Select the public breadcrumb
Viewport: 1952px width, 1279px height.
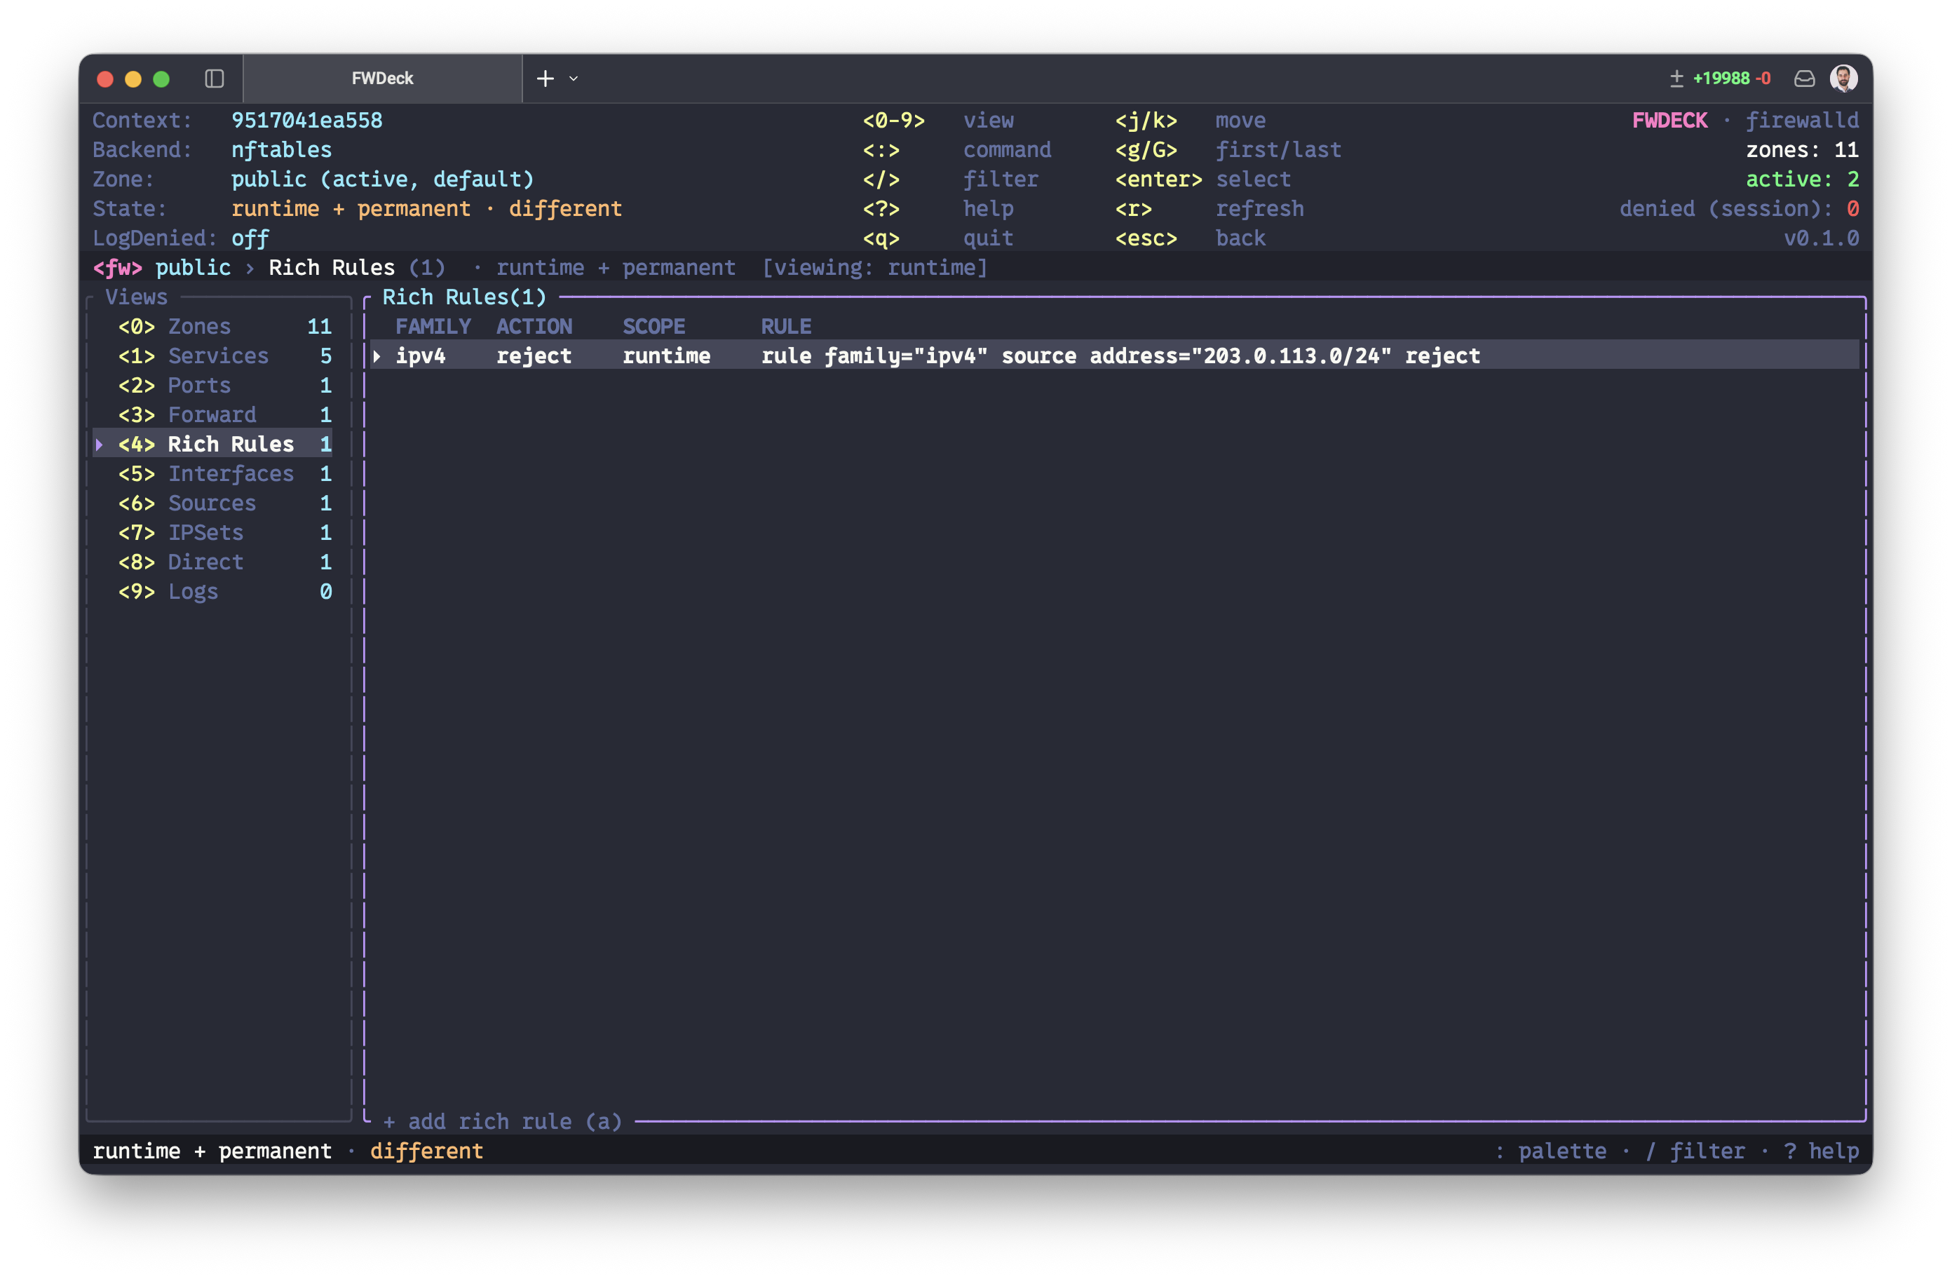click(x=193, y=267)
